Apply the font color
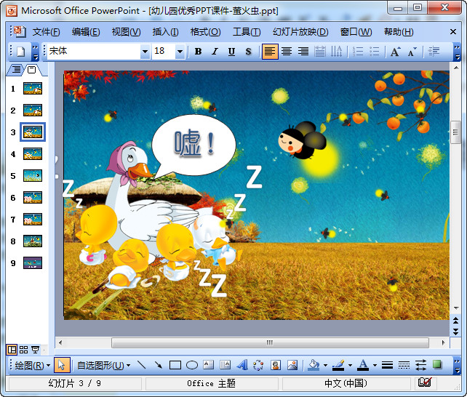 click(363, 365)
